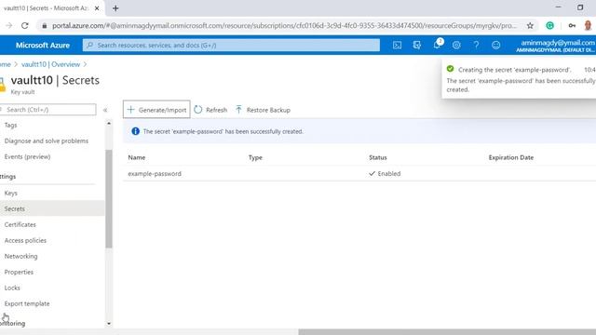This screenshot has width=596, height=335.
Task: Click sidebar scroll up arrow
Action: point(109,124)
